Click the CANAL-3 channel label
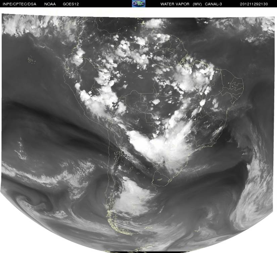 pyautogui.click(x=213, y=4)
